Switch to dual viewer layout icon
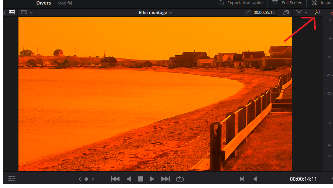 pos(12,12)
